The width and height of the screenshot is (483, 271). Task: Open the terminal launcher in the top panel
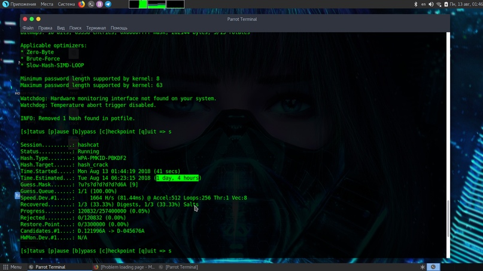click(91, 4)
